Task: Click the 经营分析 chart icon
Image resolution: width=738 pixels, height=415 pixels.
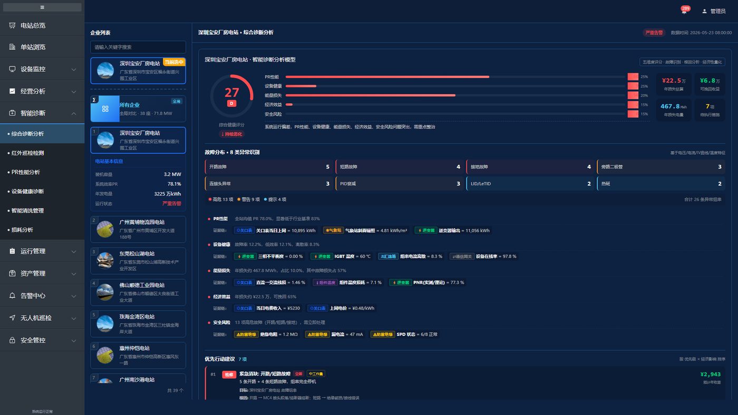Action: [x=12, y=91]
